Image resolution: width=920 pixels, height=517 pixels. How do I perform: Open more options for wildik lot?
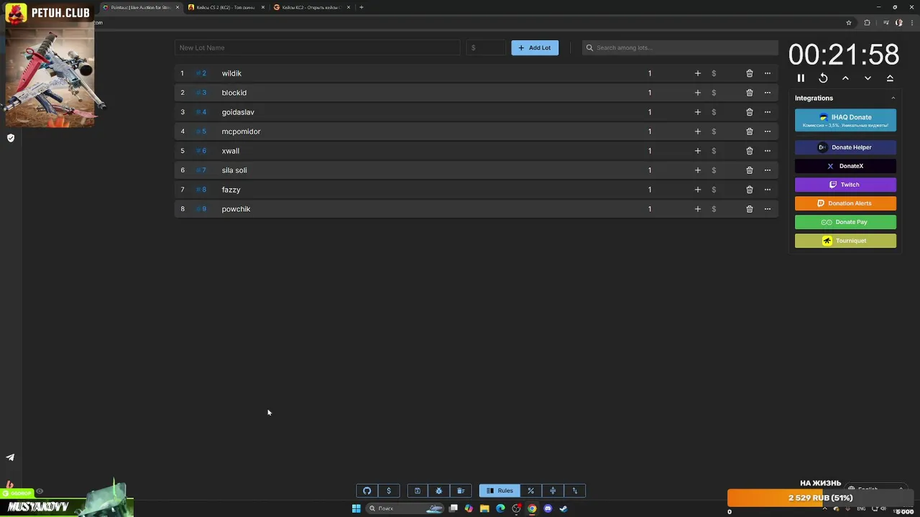pos(767,73)
